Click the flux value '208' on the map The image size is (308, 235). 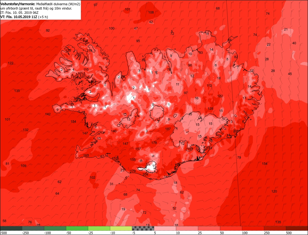236,131
